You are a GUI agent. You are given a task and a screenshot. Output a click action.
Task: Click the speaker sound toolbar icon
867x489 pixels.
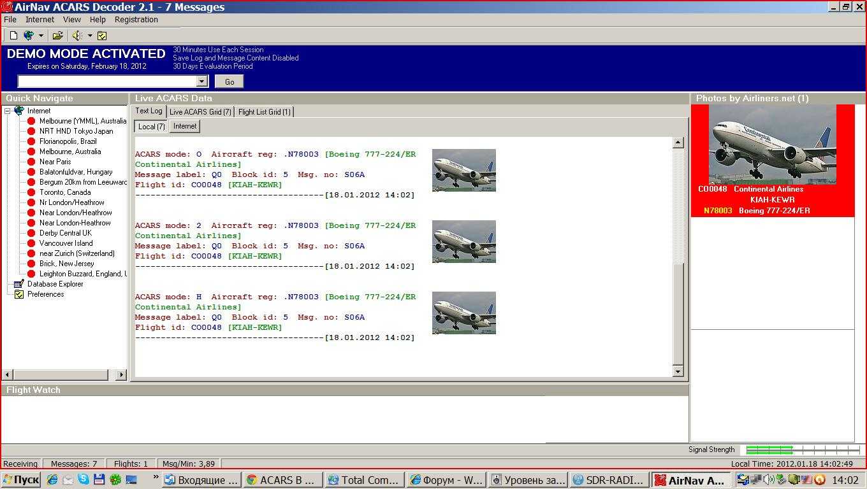coord(77,36)
